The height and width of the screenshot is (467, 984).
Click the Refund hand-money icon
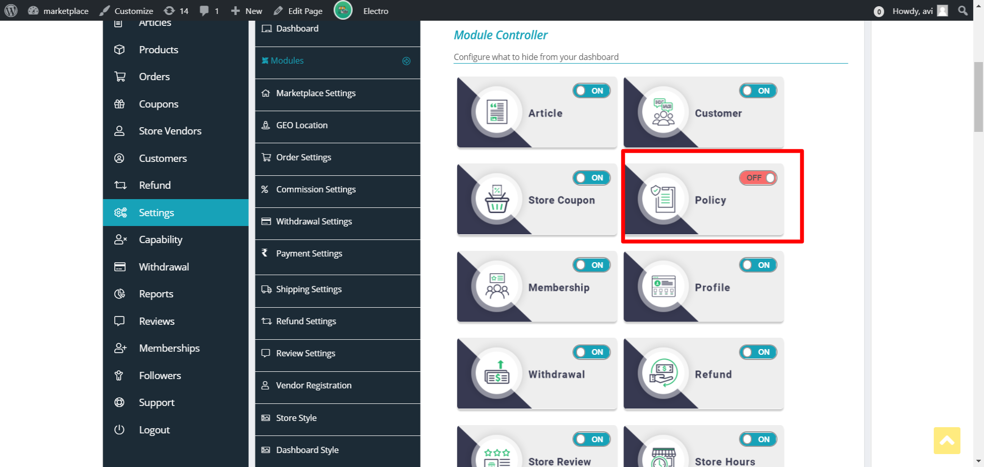[x=663, y=373]
